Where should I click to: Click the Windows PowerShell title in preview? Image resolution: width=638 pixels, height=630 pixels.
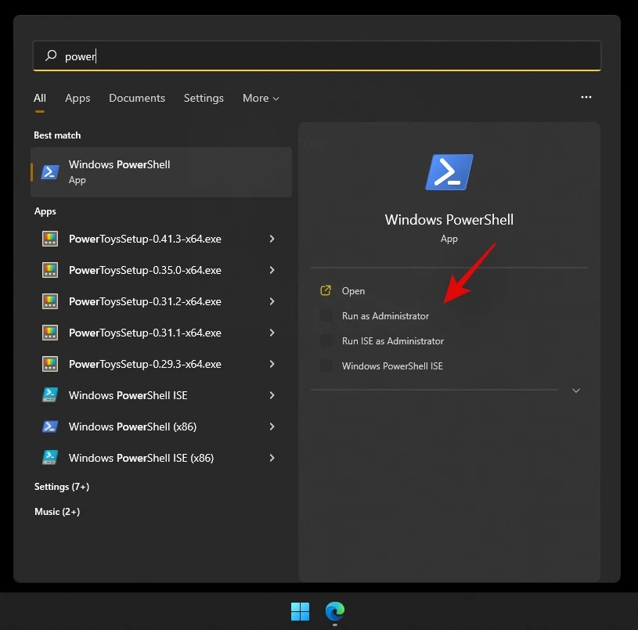click(449, 220)
